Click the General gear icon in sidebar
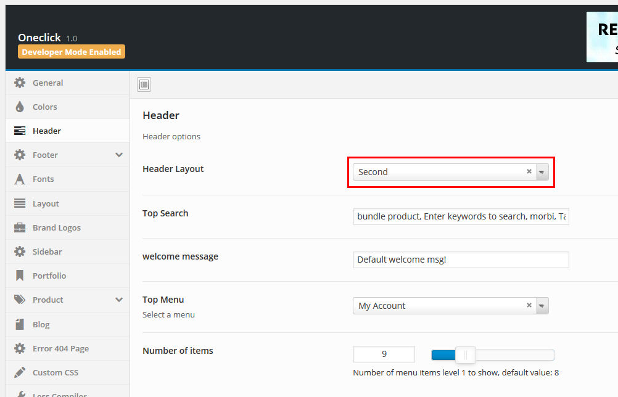The width and height of the screenshot is (618, 397). click(x=20, y=83)
